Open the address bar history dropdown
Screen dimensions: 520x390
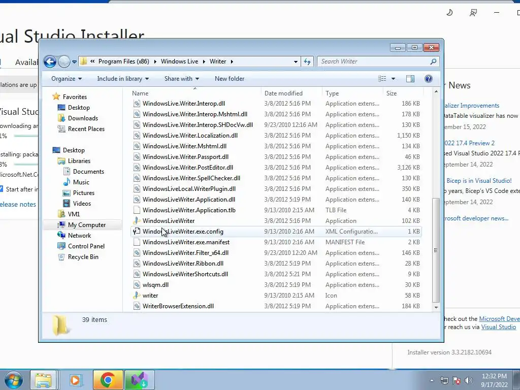[296, 61]
